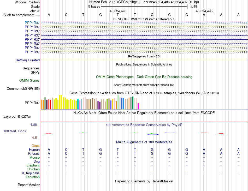Click the PPP1R37 label beside the GTEx bar chart
The image size is (248, 191).
pos(32,103)
